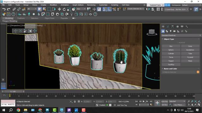202x113 pixels.
Task: Create a Sphere primitive button
Action: 171,50
